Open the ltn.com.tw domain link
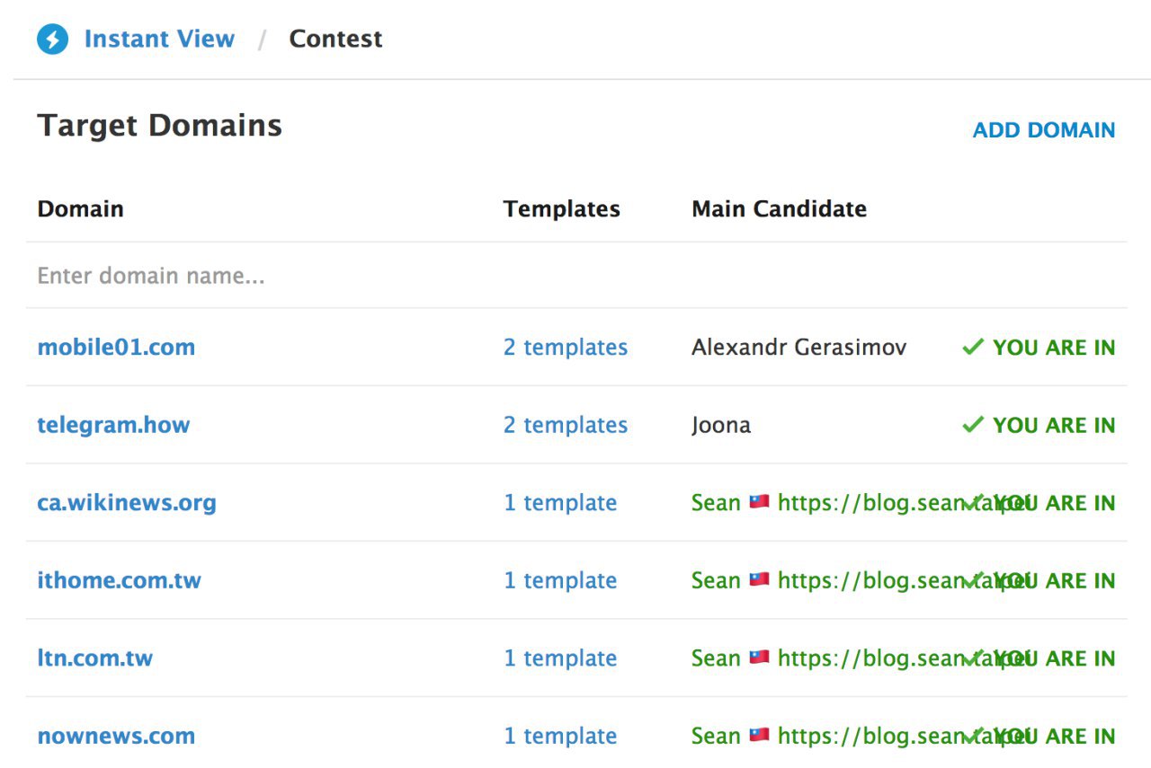This screenshot has height=768, width=1151. coord(95,658)
